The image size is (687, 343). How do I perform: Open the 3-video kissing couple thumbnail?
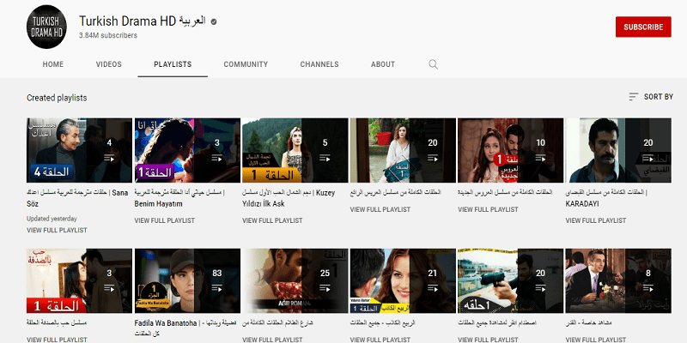pyautogui.click(x=79, y=281)
